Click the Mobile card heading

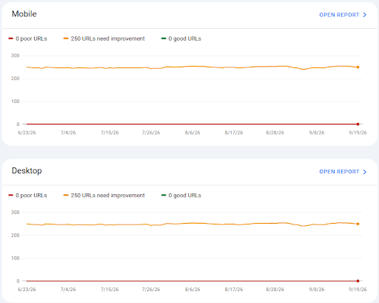tap(24, 14)
